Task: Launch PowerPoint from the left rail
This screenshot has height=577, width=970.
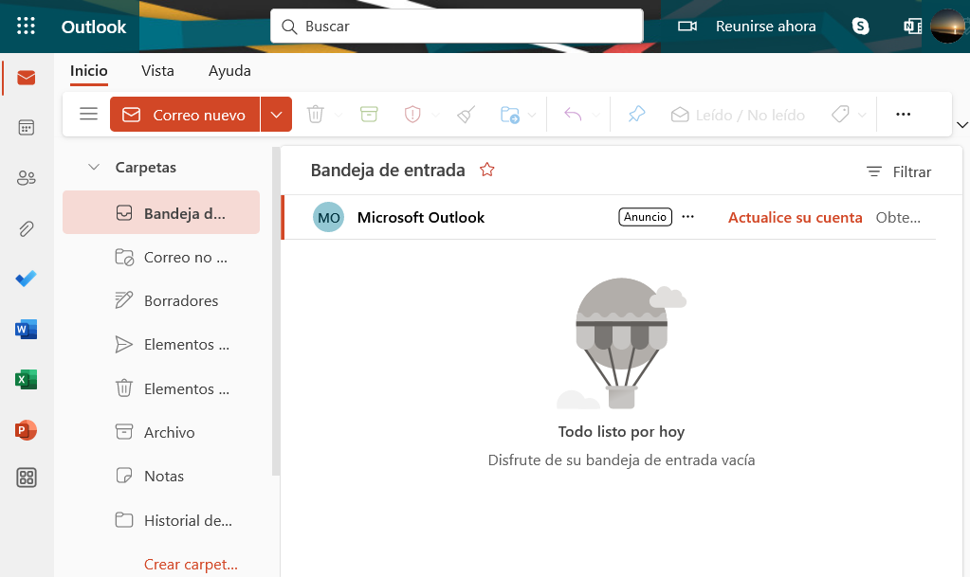Action: (x=26, y=429)
